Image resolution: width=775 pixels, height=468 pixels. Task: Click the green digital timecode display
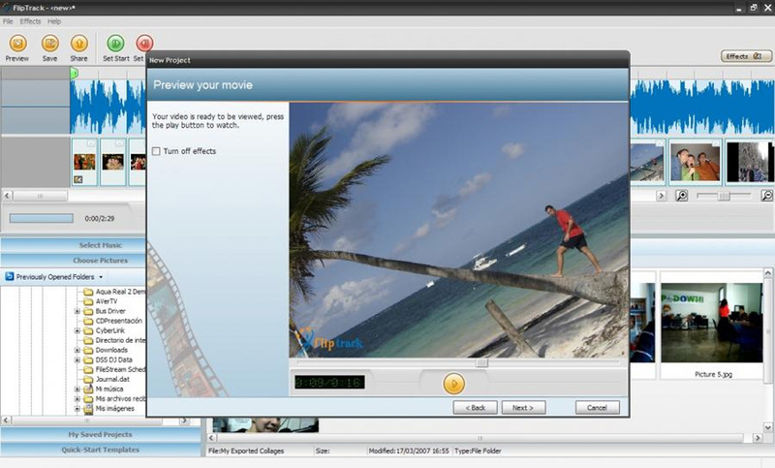(329, 382)
